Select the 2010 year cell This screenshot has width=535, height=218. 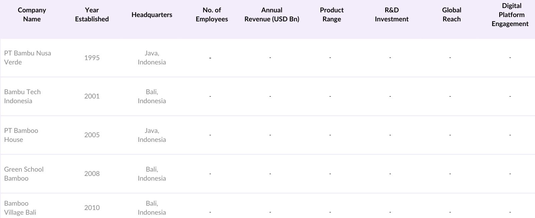[x=92, y=208]
